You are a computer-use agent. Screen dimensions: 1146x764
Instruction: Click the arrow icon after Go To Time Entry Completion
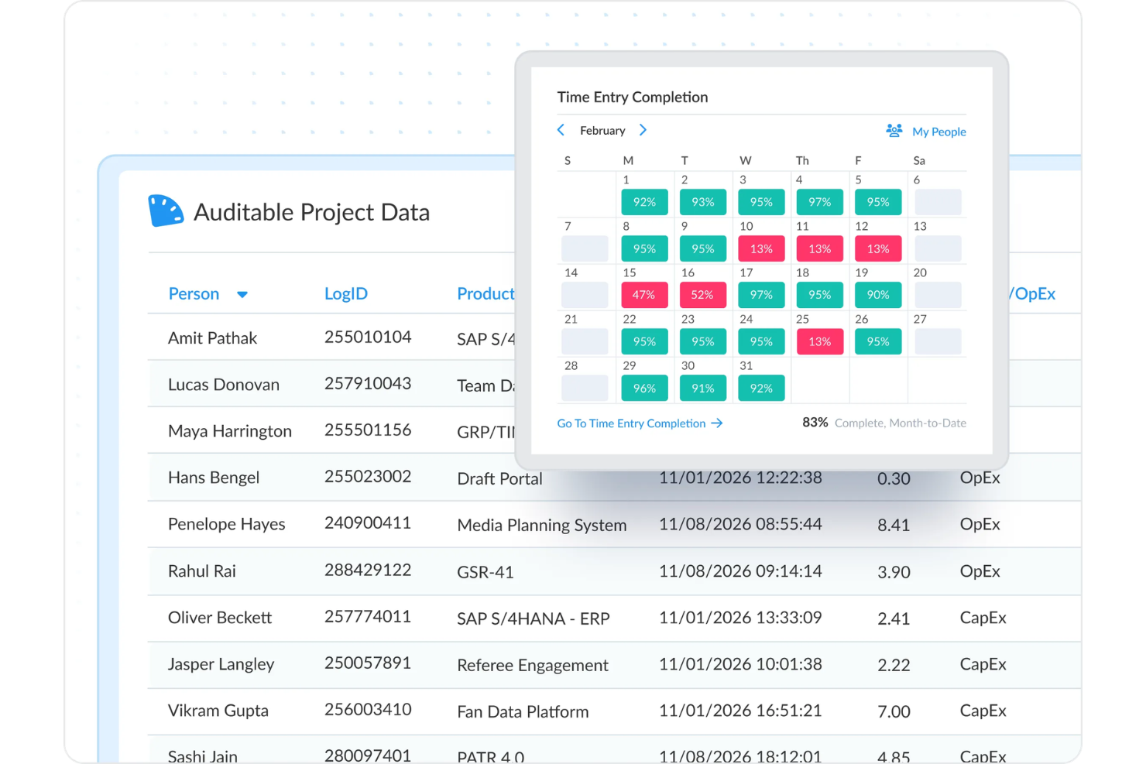point(718,423)
